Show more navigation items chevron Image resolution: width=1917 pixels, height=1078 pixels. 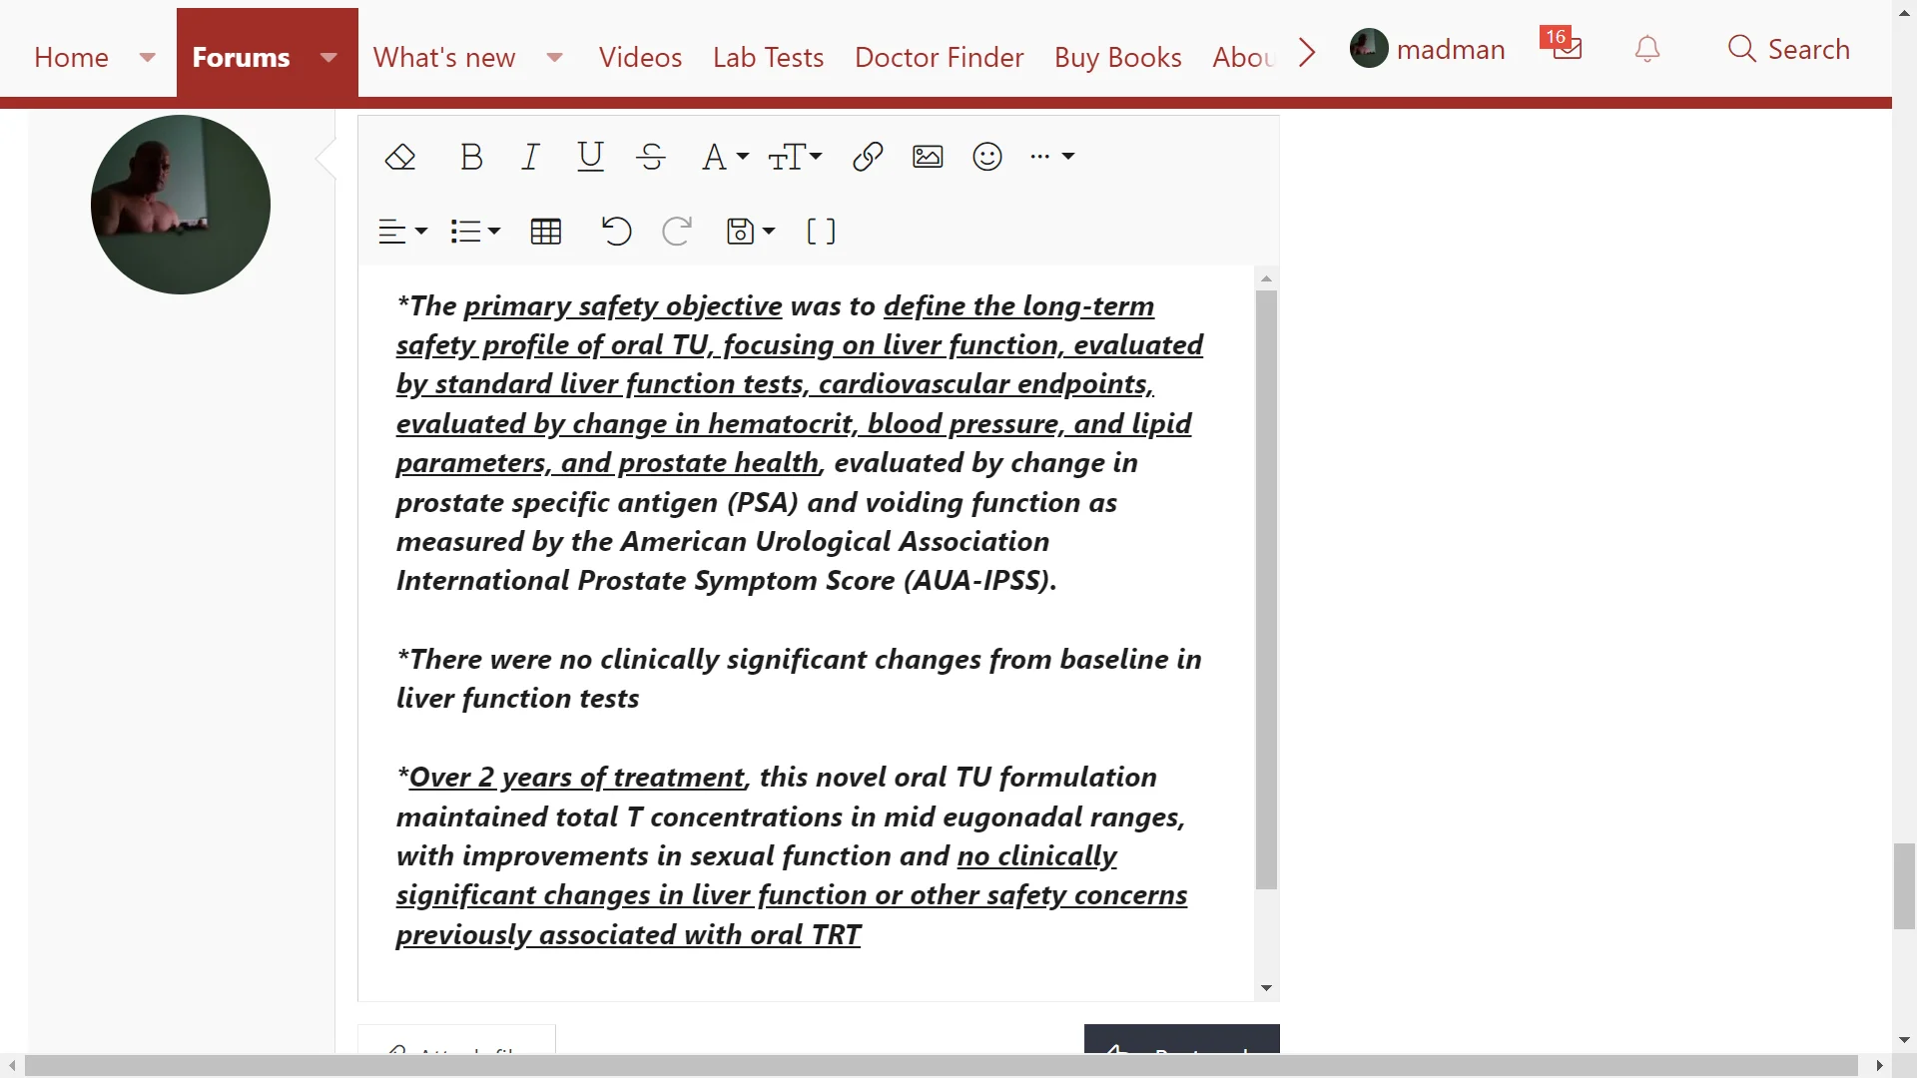click(x=1307, y=52)
